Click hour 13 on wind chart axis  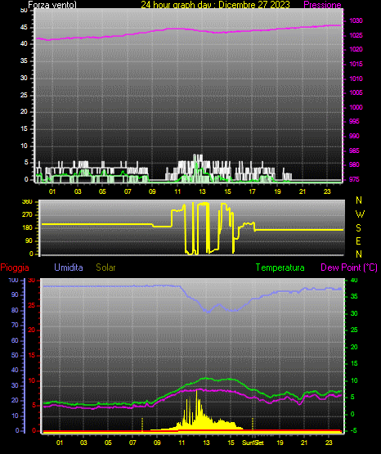pos(202,191)
